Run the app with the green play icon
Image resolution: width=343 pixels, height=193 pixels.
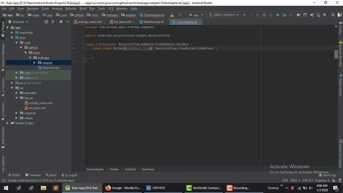click(x=244, y=15)
